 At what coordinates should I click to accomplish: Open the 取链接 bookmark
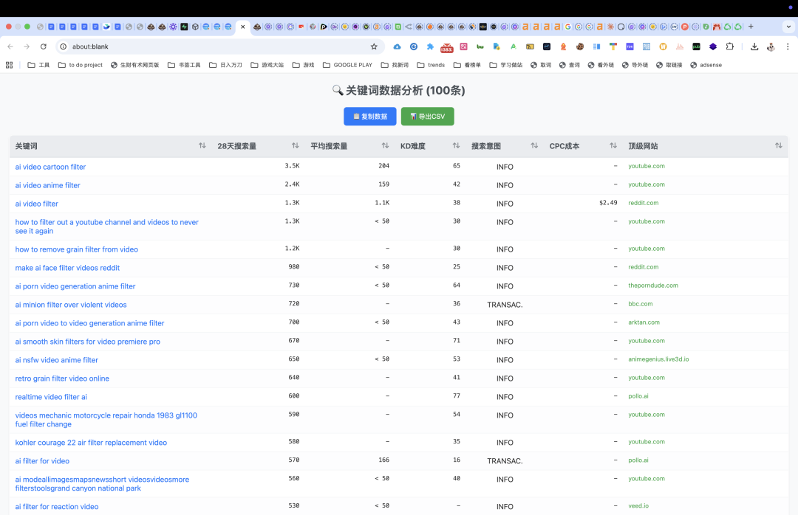(x=669, y=65)
